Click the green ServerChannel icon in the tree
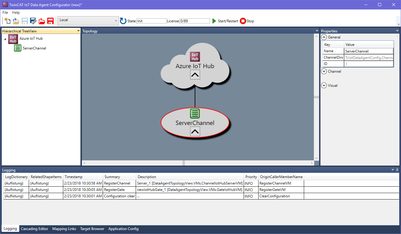 pos(18,48)
